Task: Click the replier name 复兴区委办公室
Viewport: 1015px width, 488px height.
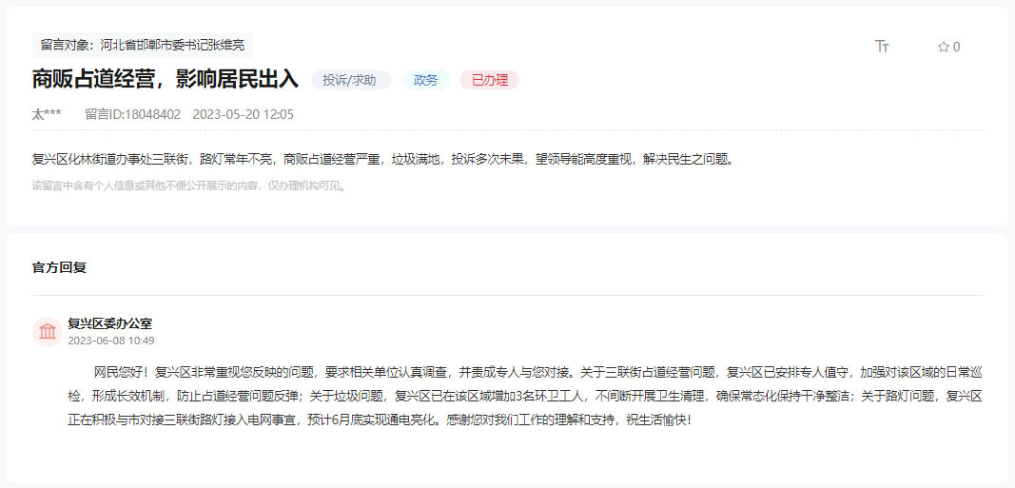Action: pyautogui.click(x=110, y=323)
